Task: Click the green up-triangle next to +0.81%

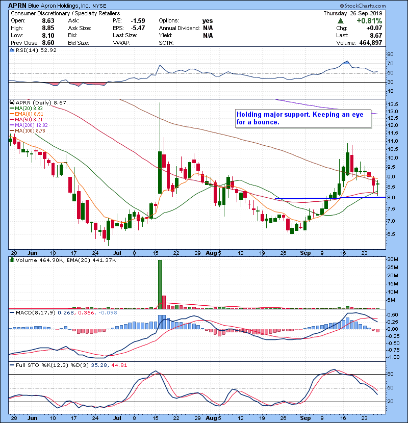Action: pos(341,21)
